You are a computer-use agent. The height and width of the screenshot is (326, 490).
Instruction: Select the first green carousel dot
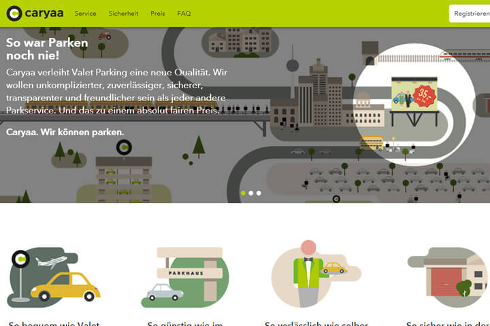click(x=243, y=193)
